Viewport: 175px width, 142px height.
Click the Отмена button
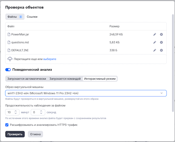pyautogui.click(x=35, y=134)
